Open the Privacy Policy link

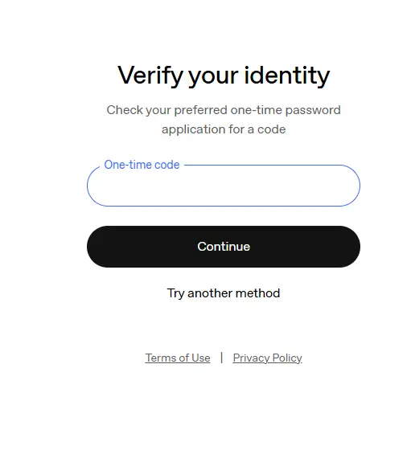point(267,358)
